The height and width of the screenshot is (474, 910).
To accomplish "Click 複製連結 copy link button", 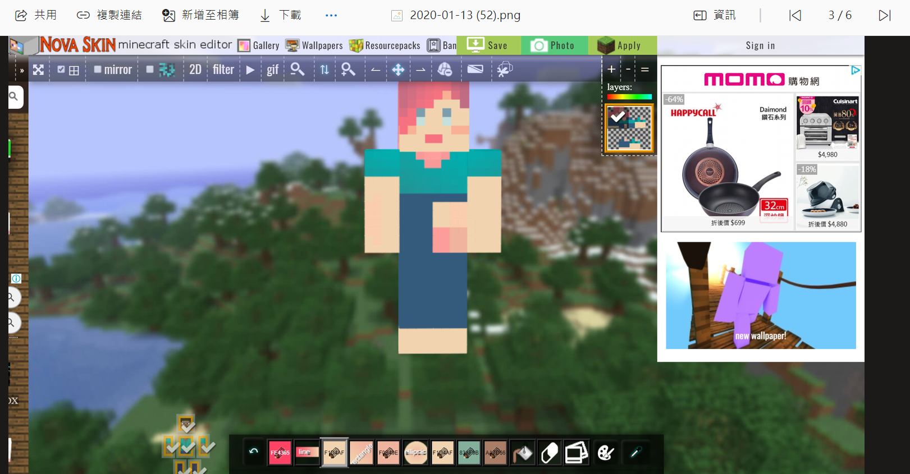I will pos(109,15).
